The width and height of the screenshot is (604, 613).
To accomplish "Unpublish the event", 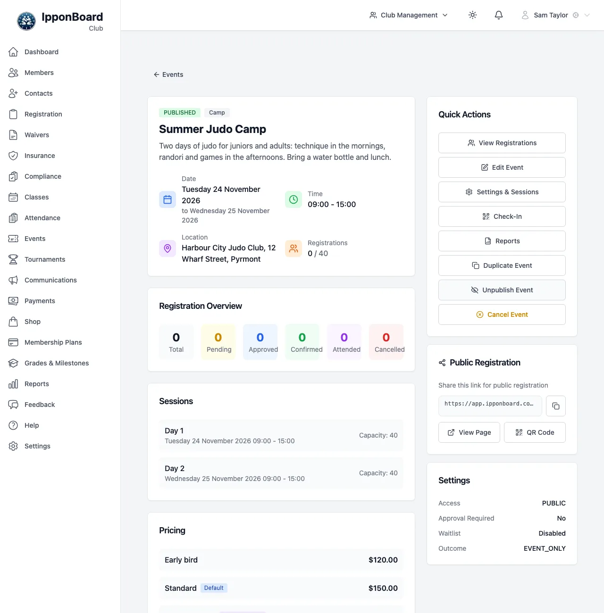I will pos(502,290).
